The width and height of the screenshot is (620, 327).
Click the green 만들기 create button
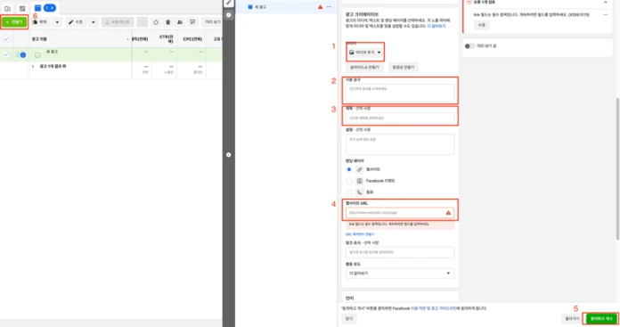tap(14, 22)
